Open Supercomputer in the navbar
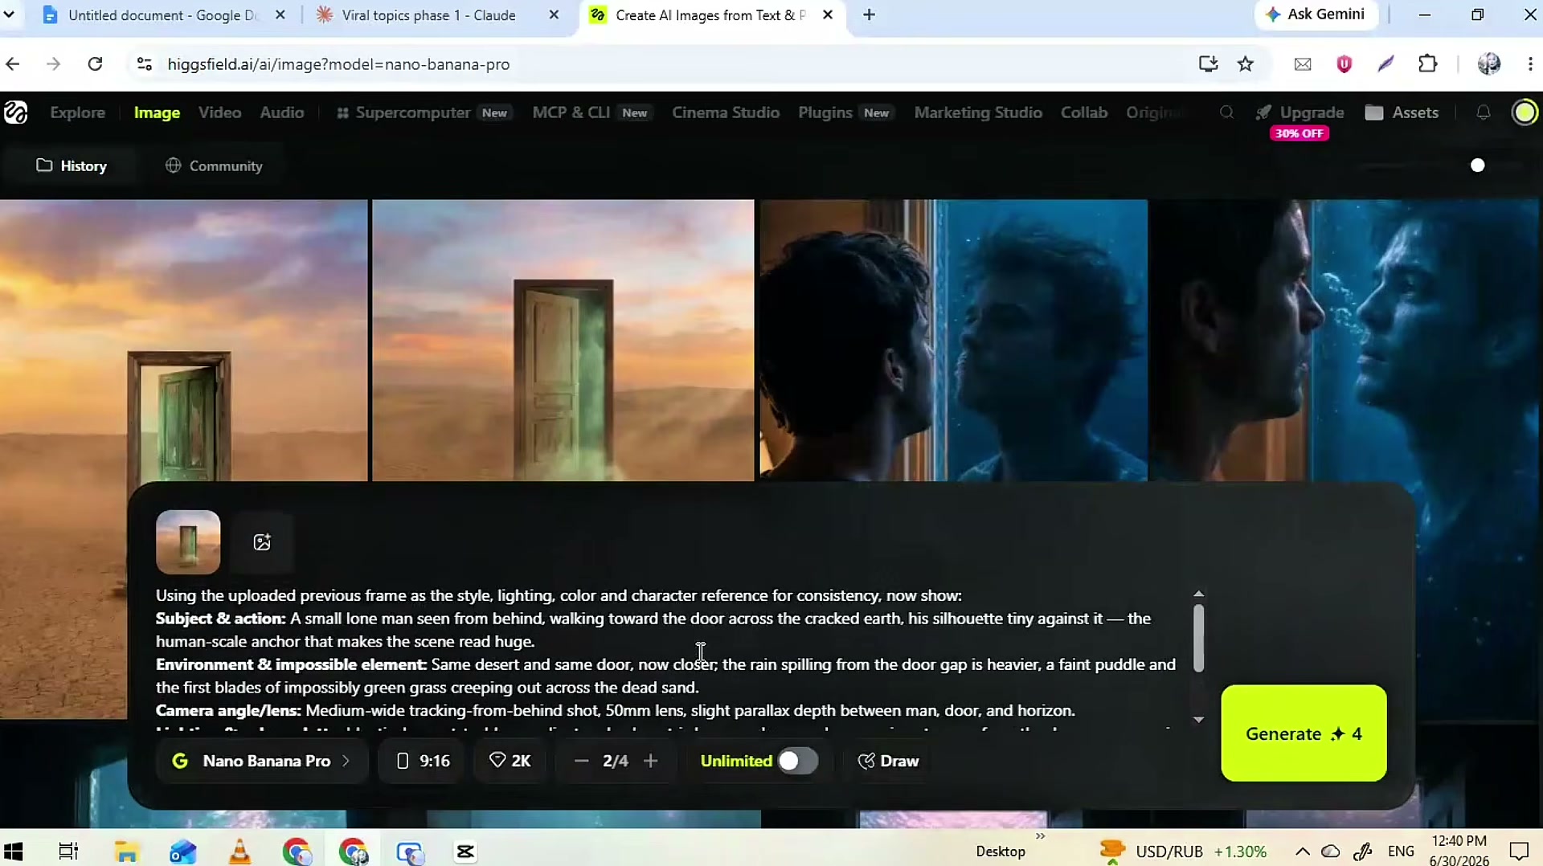This screenshot has width=1543, height=866. (x=424, y=112)
